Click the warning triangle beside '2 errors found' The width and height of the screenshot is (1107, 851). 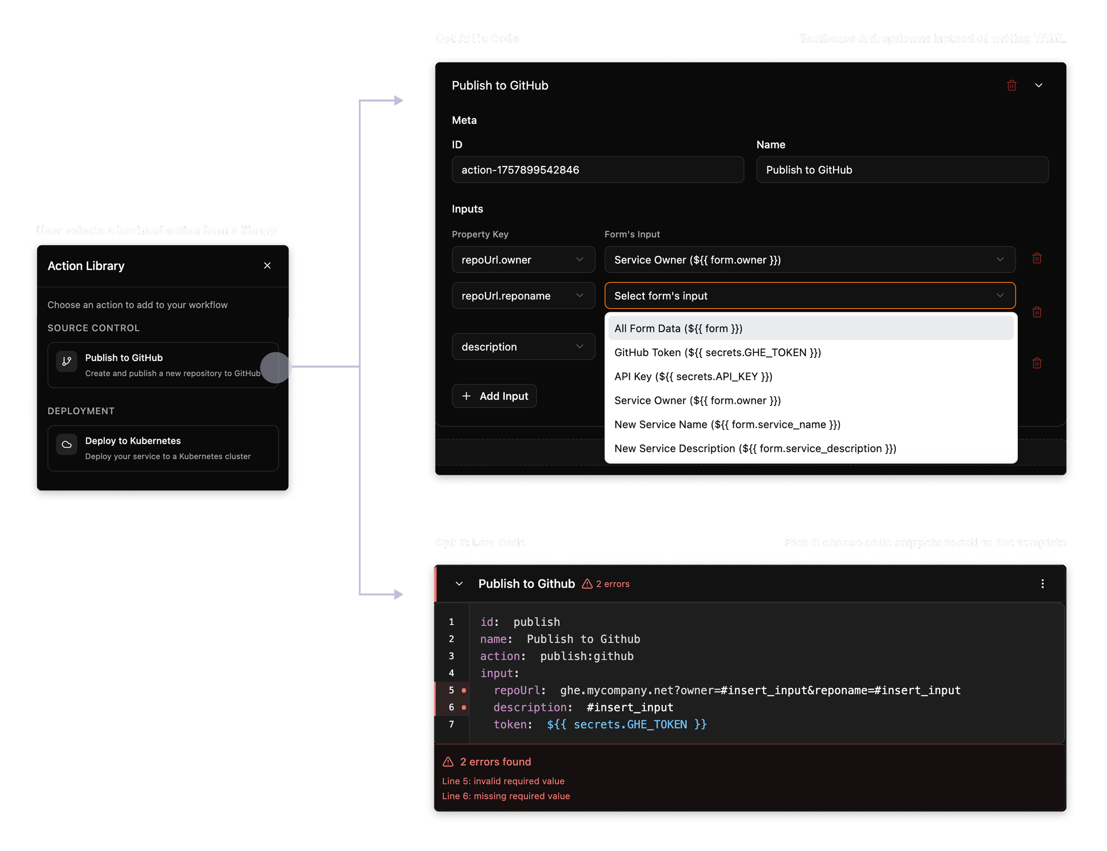448,762
